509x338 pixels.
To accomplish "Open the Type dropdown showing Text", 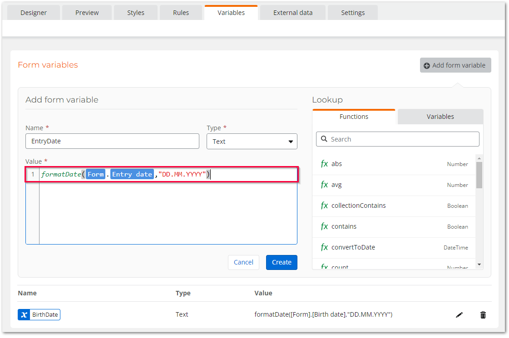I will click(252, 141).
